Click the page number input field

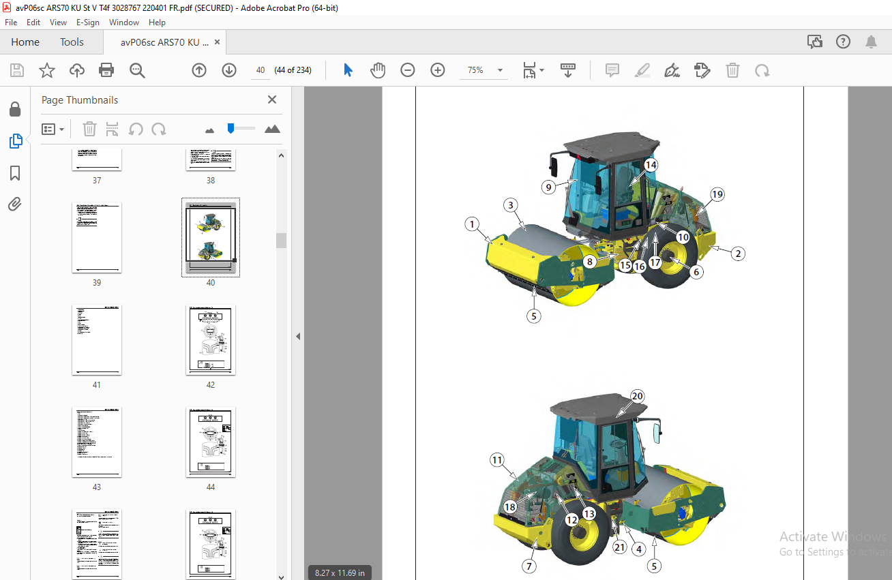(261, 70)
